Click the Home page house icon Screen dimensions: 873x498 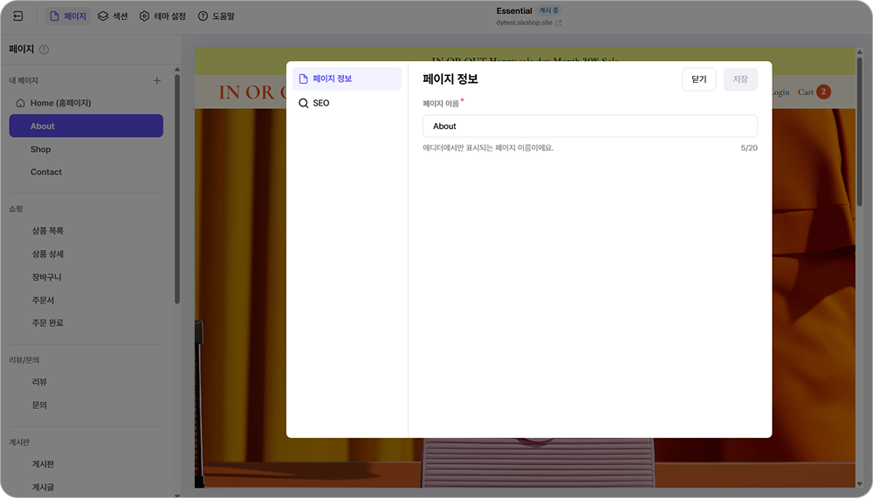click(x=21, y=103)
